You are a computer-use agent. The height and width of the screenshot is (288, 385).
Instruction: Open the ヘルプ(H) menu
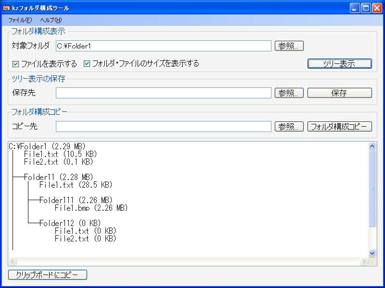pyautogui.click(x=51, y=20)
